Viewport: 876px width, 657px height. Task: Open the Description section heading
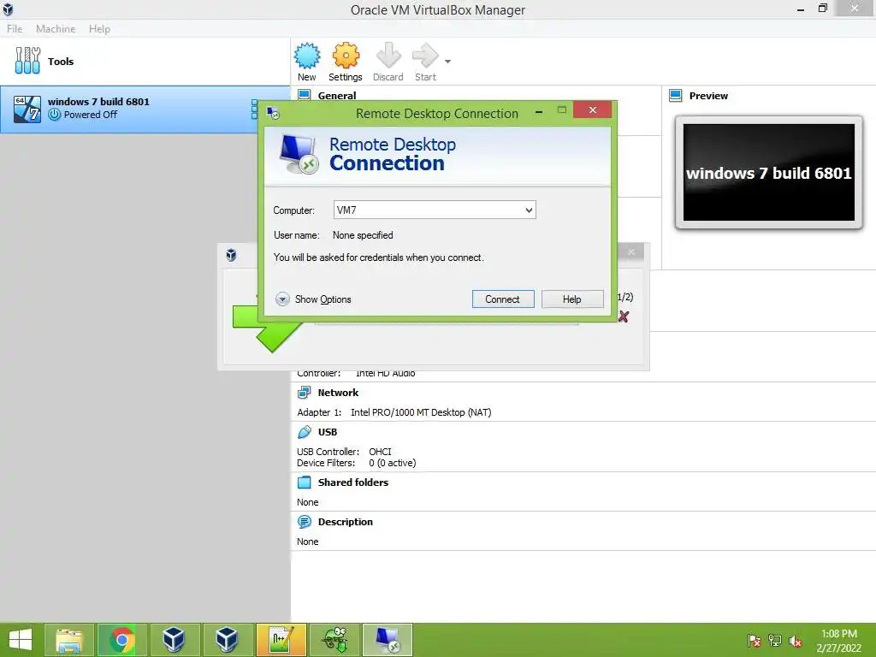click(346, 522)
